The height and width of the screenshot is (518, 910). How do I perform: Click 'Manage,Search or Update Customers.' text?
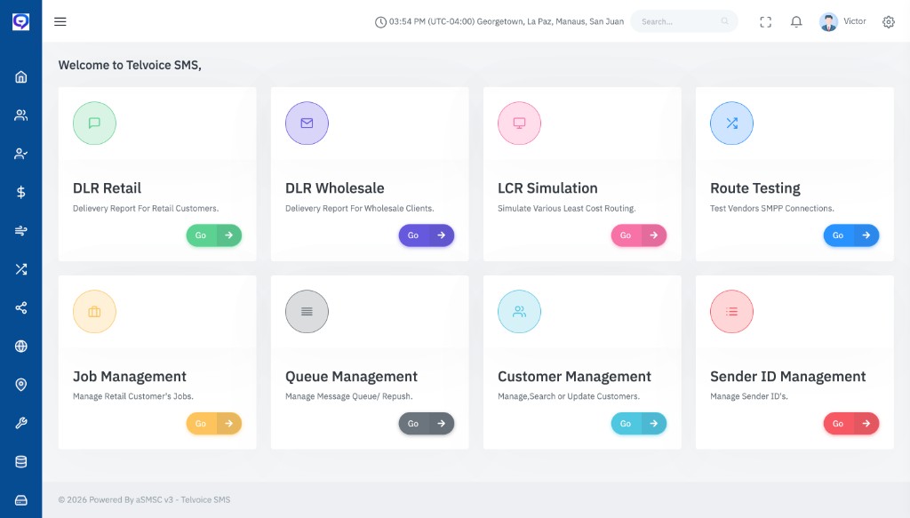tap(569, 396)
